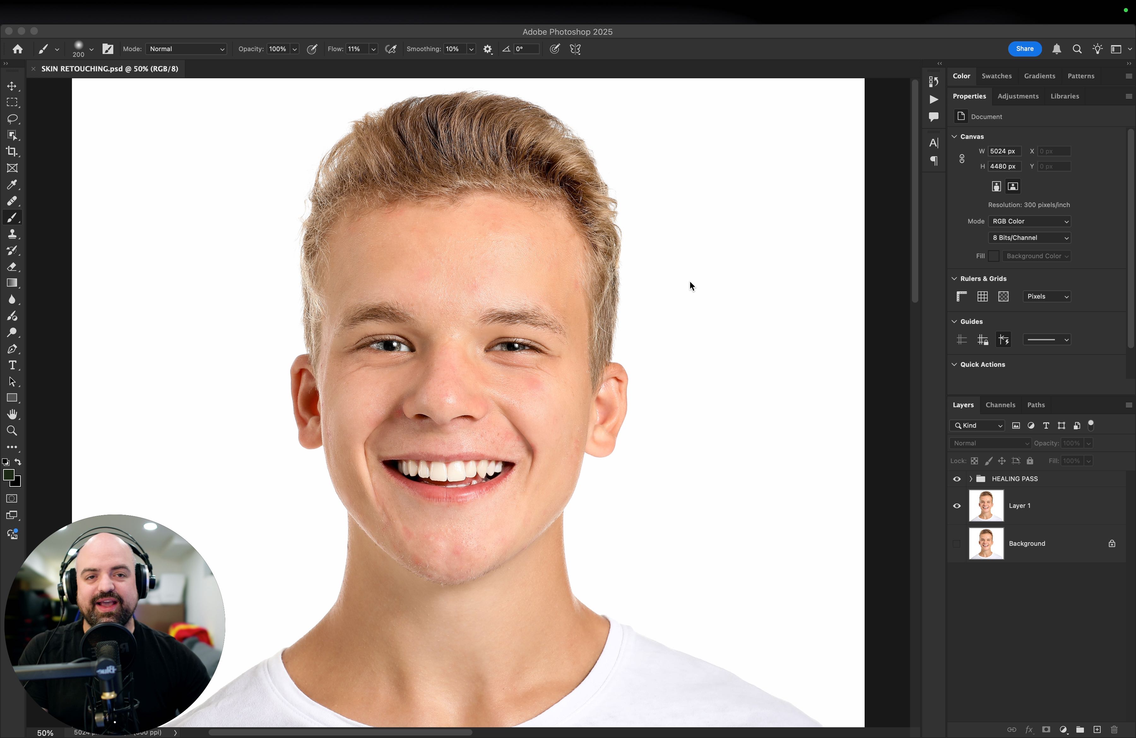Hide the HEALING PASS group
Viewport: 1136px width, 738px height.
click(x=956, y=479)
